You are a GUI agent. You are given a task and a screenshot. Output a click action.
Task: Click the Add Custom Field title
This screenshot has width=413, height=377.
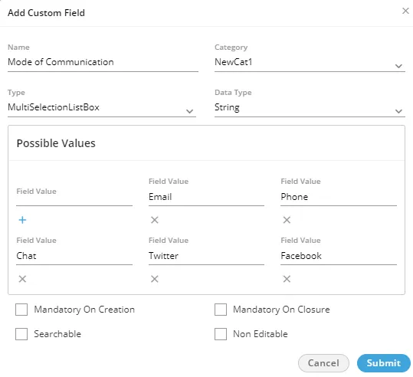[x=46, y=13]
